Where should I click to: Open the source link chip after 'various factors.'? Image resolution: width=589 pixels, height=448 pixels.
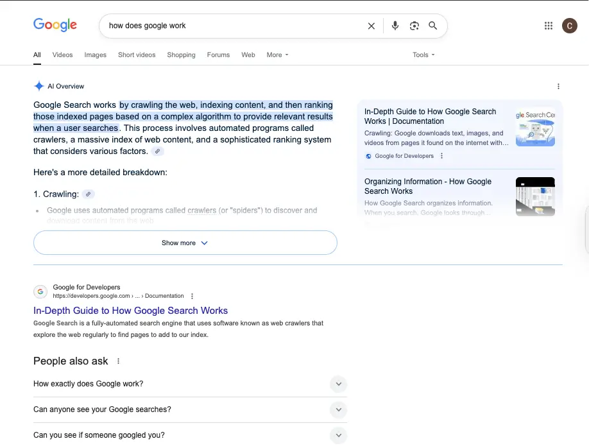pos(158,151)
